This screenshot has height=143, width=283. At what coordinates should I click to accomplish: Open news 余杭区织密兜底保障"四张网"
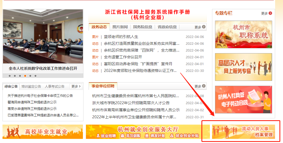click(141, 50)
